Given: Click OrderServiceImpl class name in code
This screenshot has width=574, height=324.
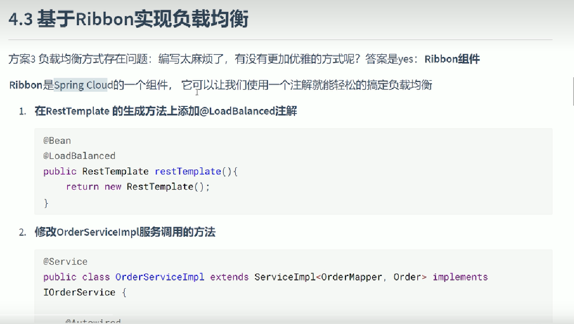Looking at the screenshot, I should (160, 277).
